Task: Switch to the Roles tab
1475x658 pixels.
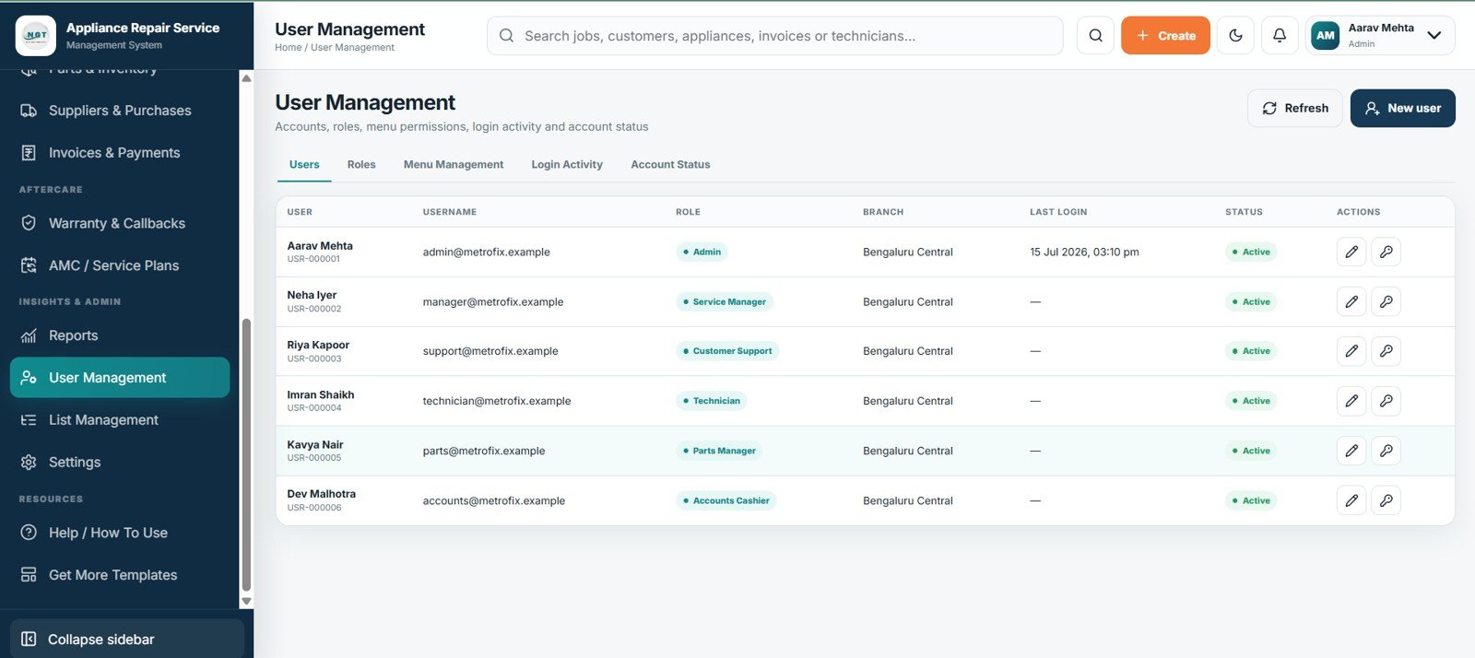Action: click(x=361, y=165)
